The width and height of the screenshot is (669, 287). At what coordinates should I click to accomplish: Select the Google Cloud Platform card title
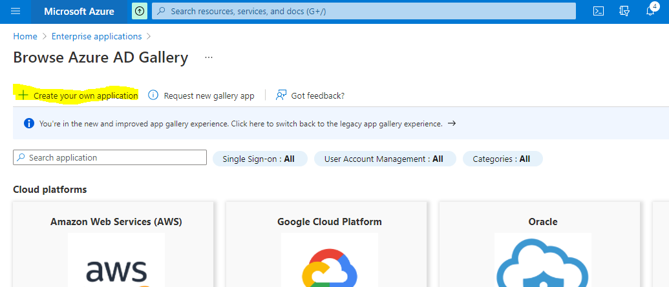(x=330, y=222)
